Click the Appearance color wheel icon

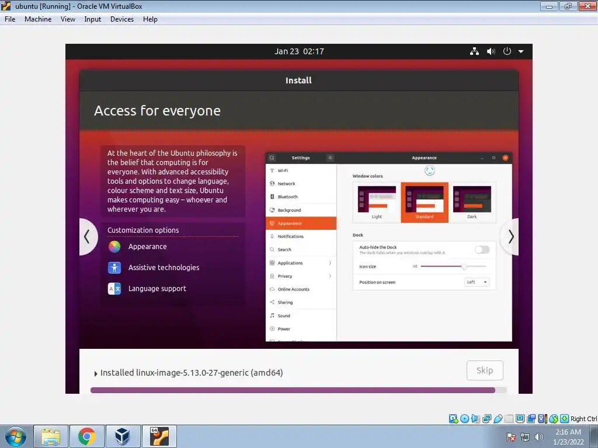click(114, 247)
